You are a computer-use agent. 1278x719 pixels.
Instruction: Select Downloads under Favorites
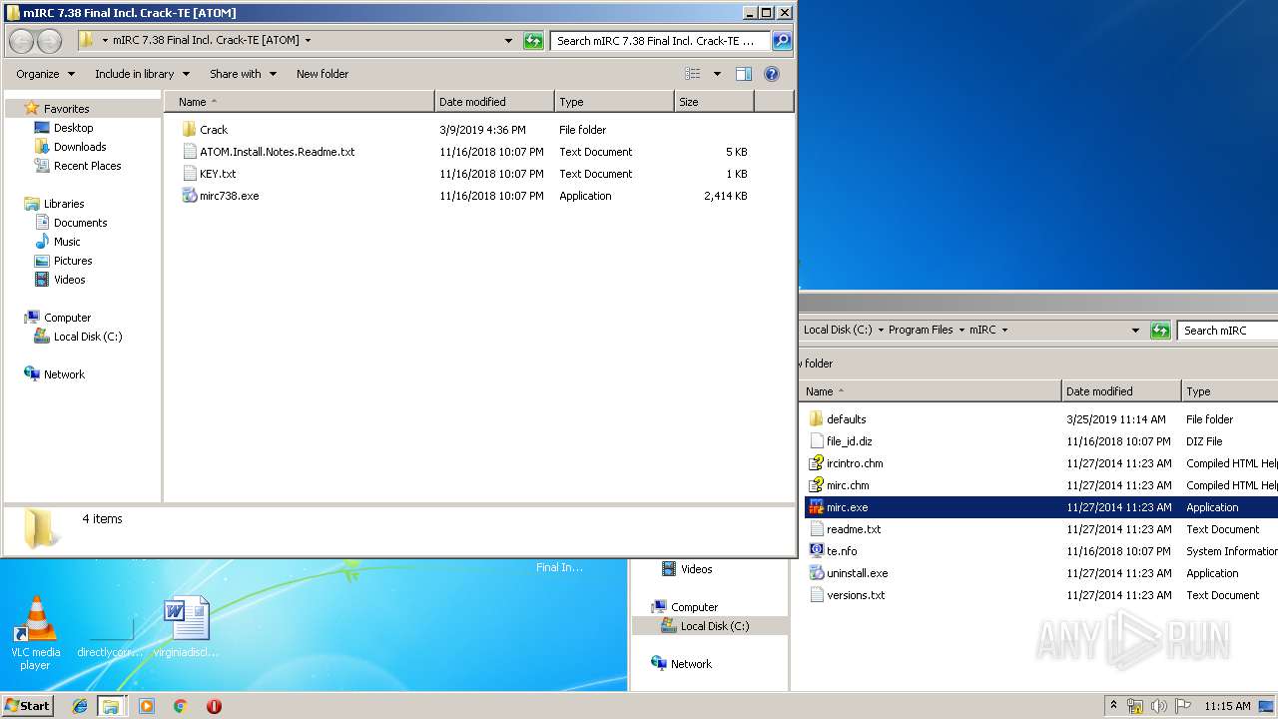[80, 147]
